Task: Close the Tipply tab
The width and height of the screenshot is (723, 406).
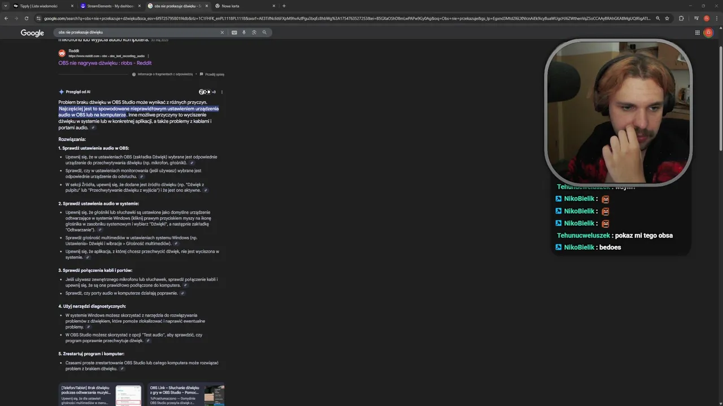Action: 72,6
